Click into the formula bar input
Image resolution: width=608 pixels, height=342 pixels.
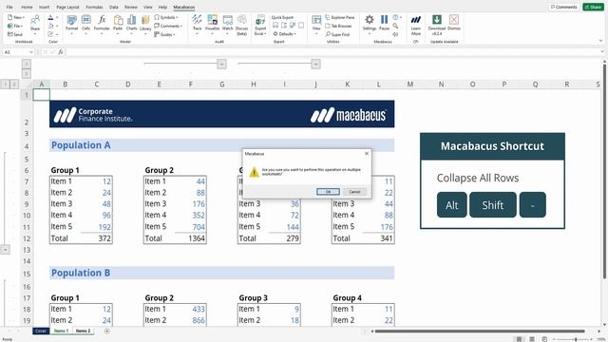[x=332, y=52]
